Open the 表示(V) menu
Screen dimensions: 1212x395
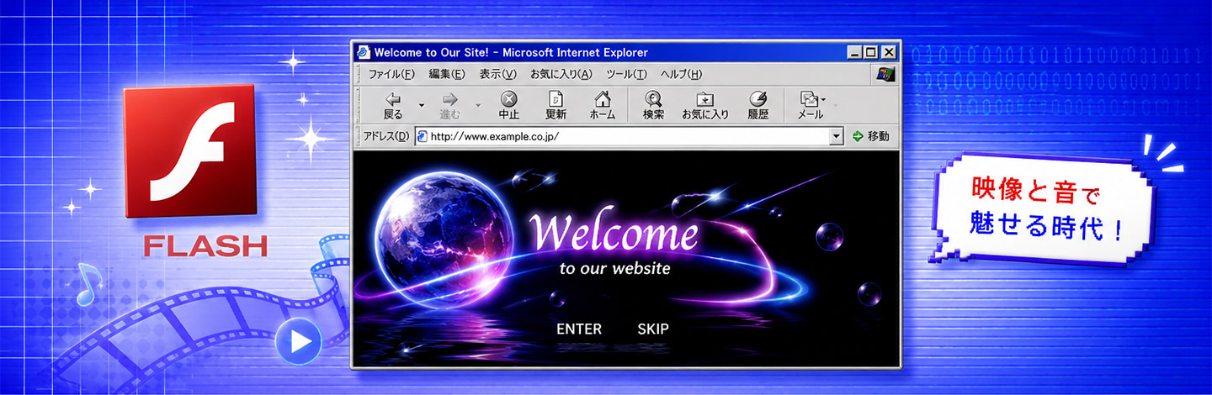tap(498, 74)
